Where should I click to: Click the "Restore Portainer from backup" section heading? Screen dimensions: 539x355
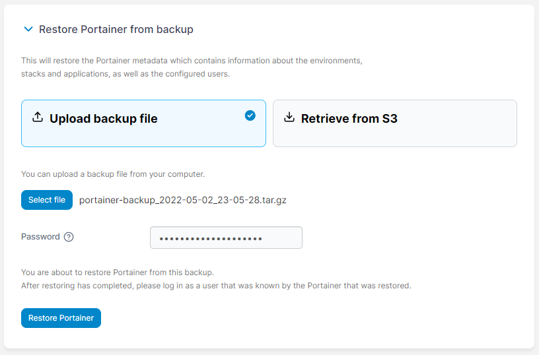[x=116, y=29]
